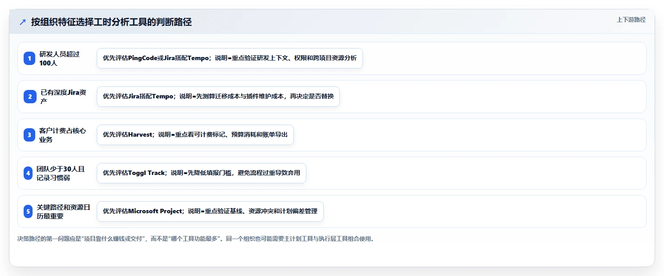Click step badge number 3
The width and height of the screenshot is (664, 276).
point(29,135)
